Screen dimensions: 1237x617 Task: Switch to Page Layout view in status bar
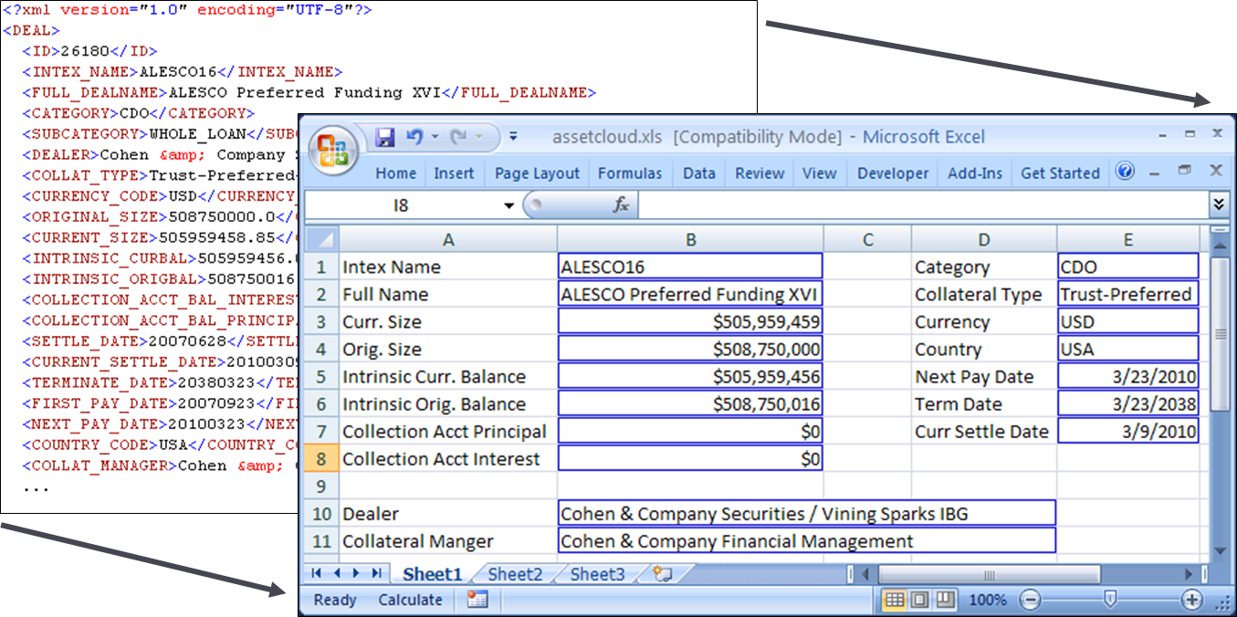(920, 600)
